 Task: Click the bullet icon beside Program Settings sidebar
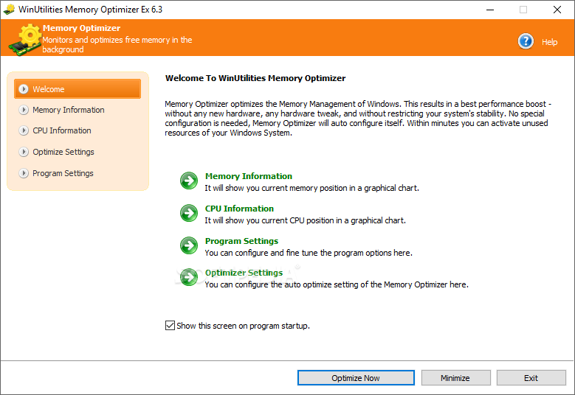click(24, 173)
